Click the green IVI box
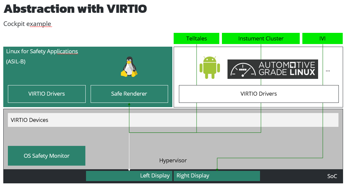347x185 pixels. 322,38
